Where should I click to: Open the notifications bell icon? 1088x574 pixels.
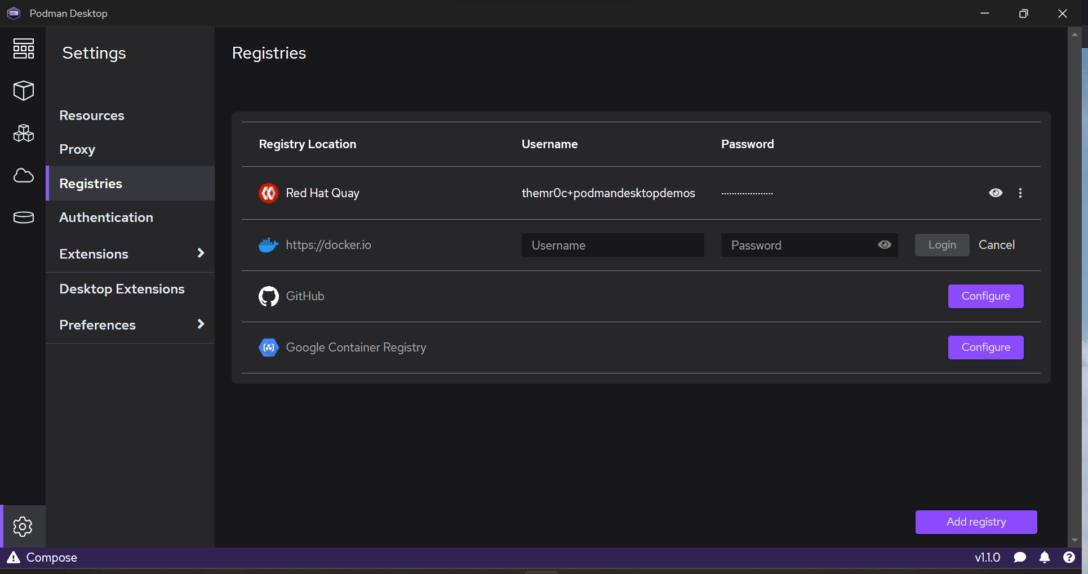point(1044,557)
